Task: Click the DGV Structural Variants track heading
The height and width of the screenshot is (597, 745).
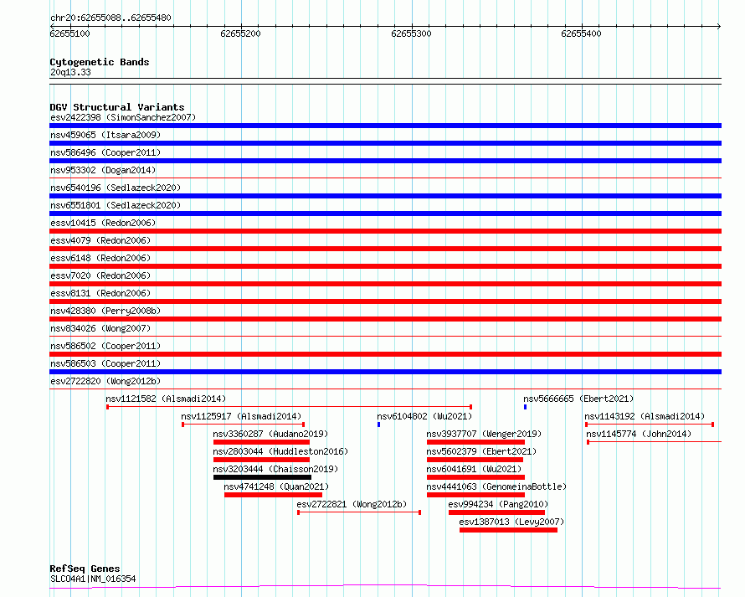Action: [117, 107]
